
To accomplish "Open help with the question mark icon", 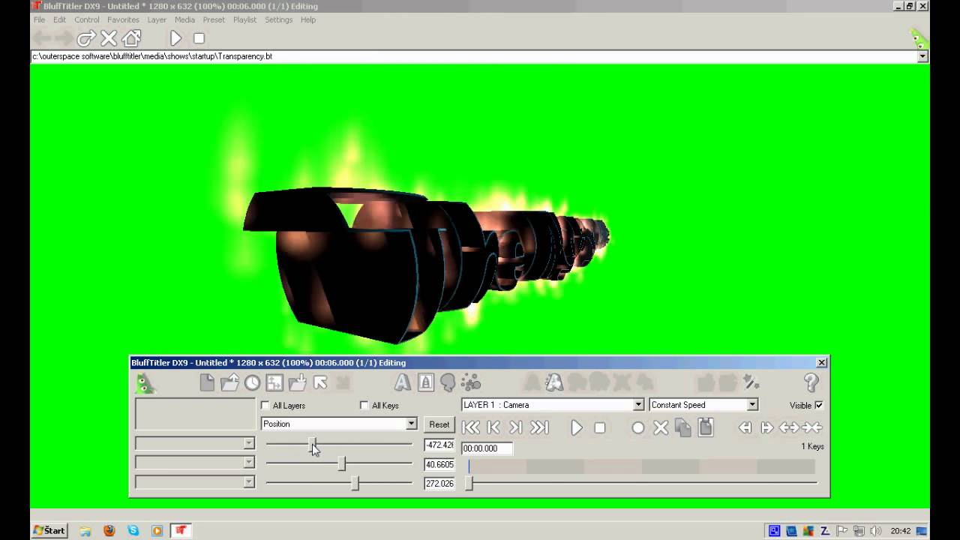I will tap(811, 382).
